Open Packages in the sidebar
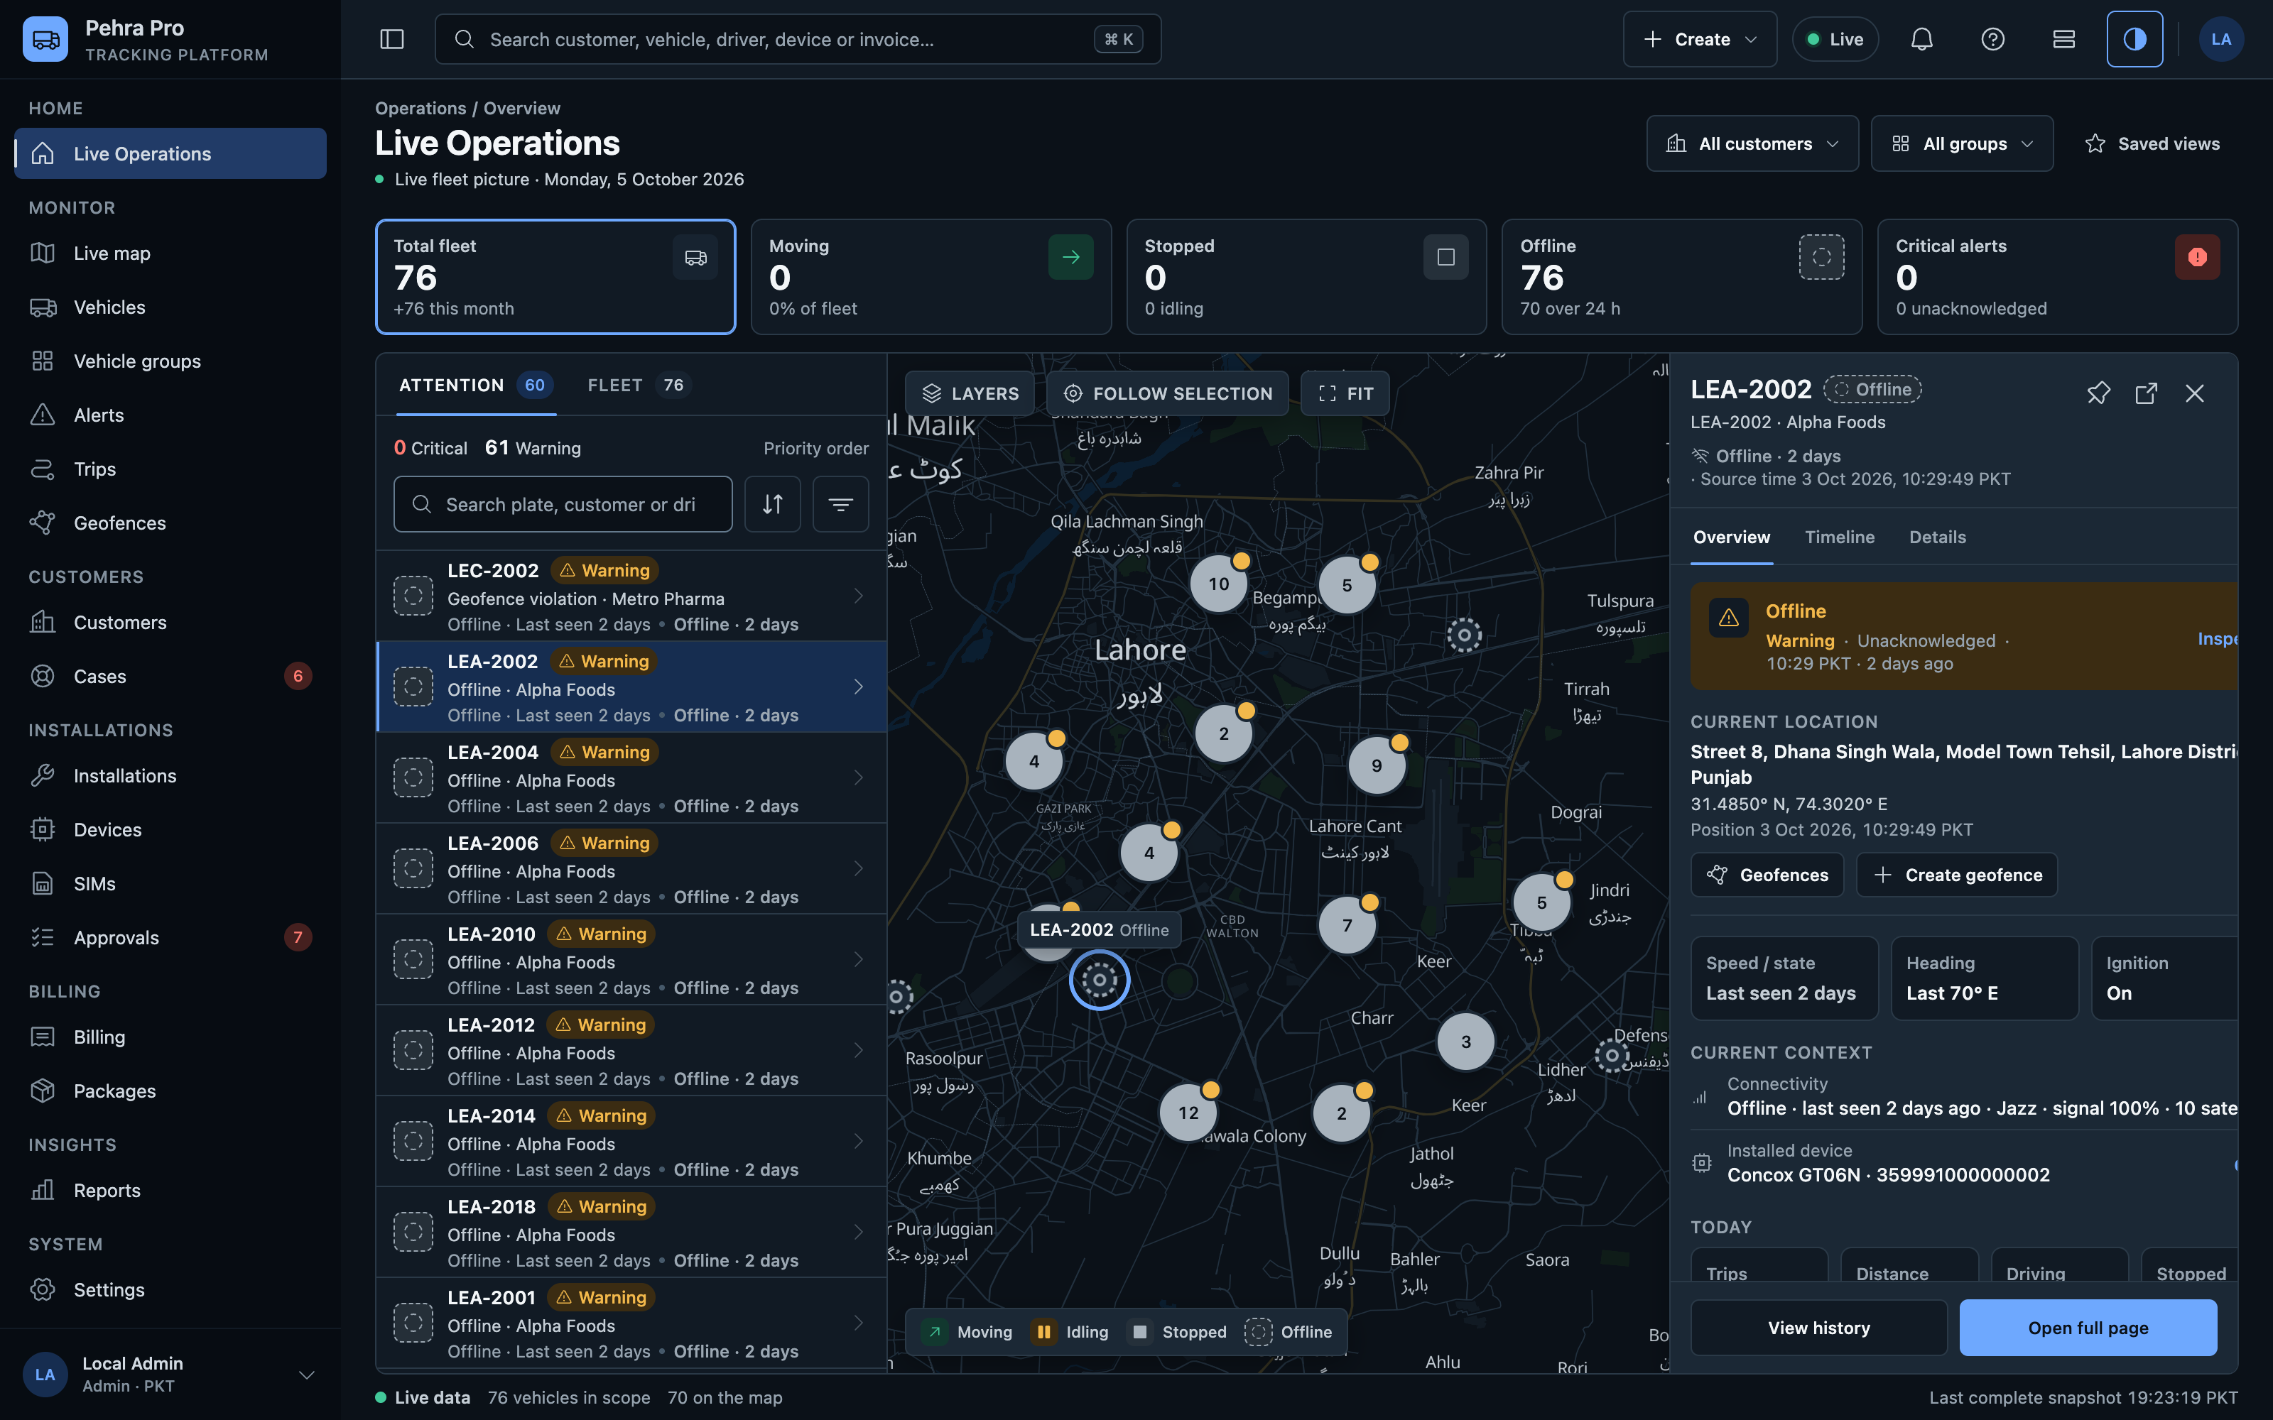 pyautogui.click(x=171, y=1091)
